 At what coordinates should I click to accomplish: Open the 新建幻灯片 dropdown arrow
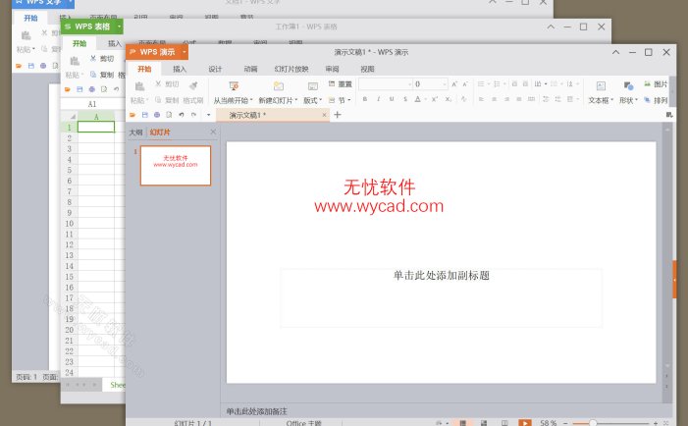[296, 100]
